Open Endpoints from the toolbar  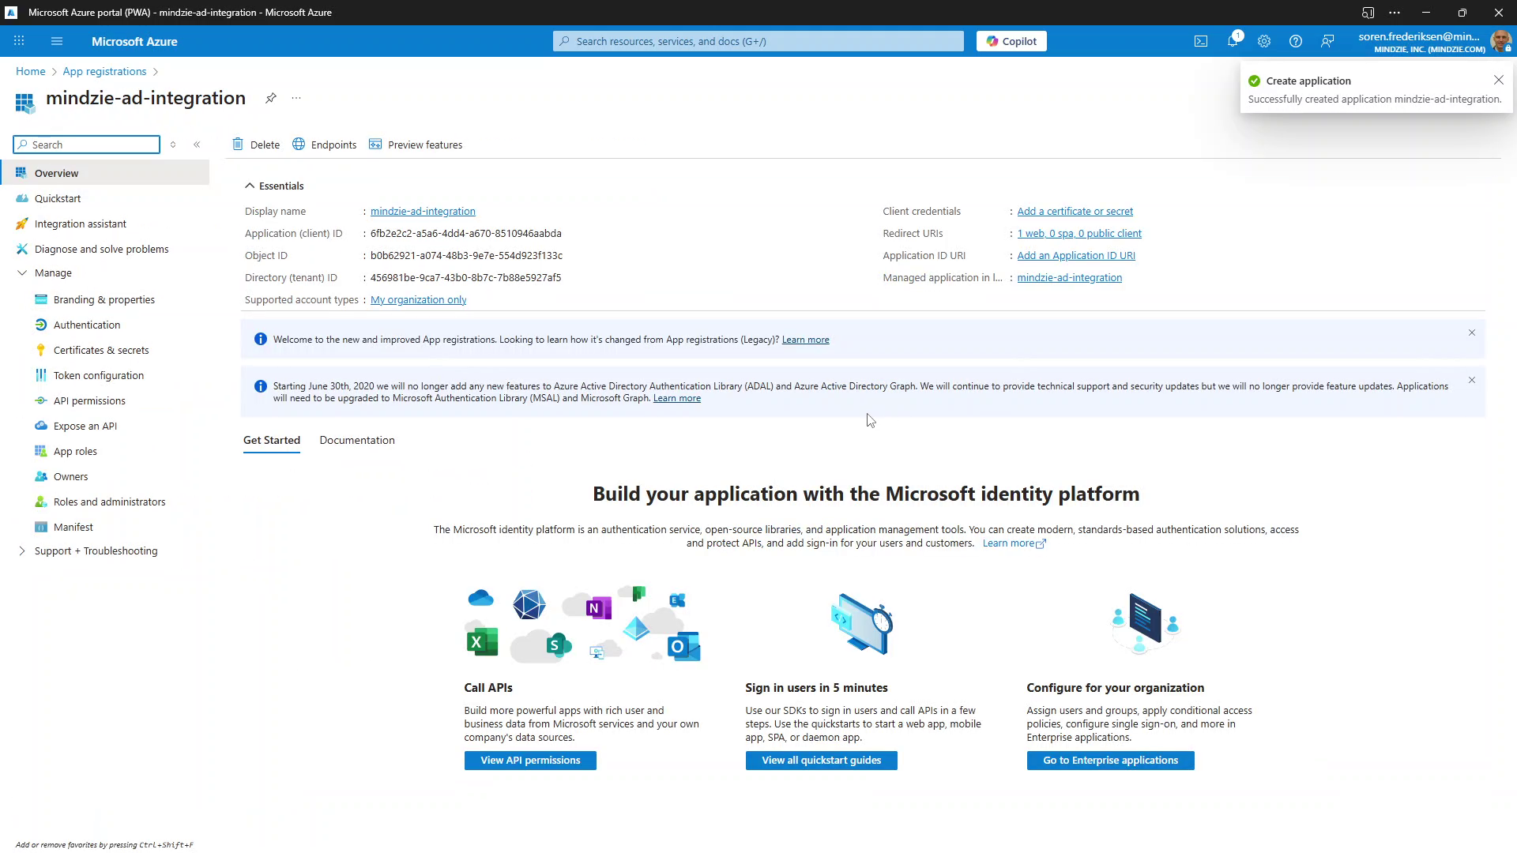(325, 145)
